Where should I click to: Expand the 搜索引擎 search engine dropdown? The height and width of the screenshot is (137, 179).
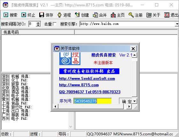click(x=177, y=24)
